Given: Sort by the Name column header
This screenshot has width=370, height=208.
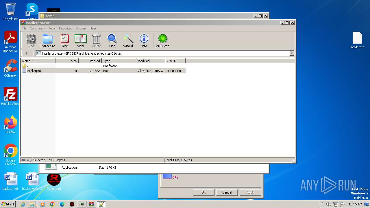Looking at the screenshot, I should click(38, 61).
